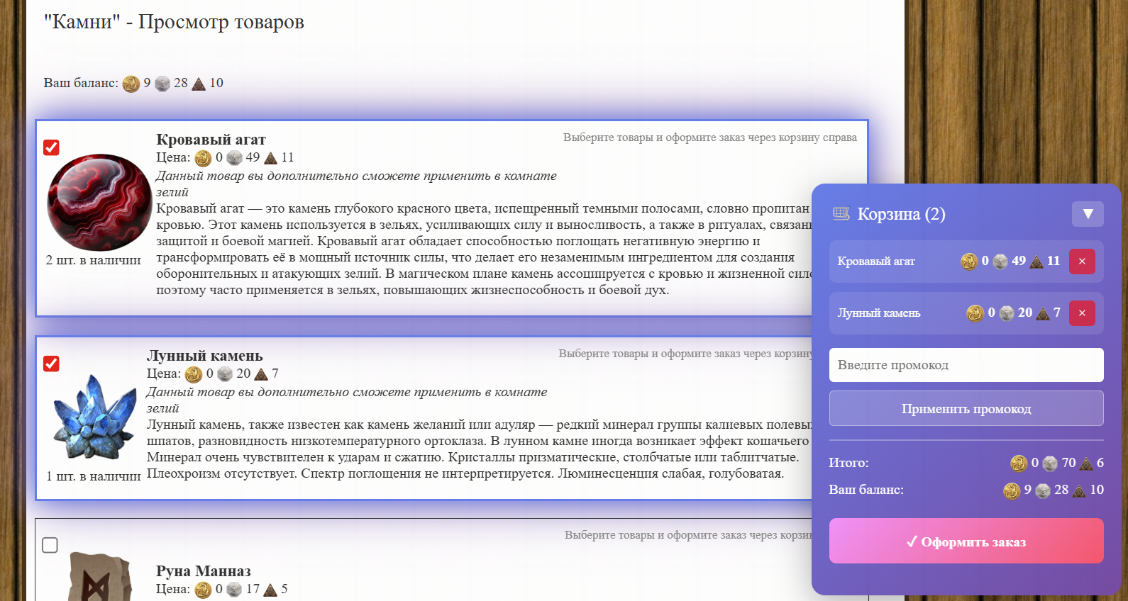Click the gold coin icon in top balance

point(131,84)
